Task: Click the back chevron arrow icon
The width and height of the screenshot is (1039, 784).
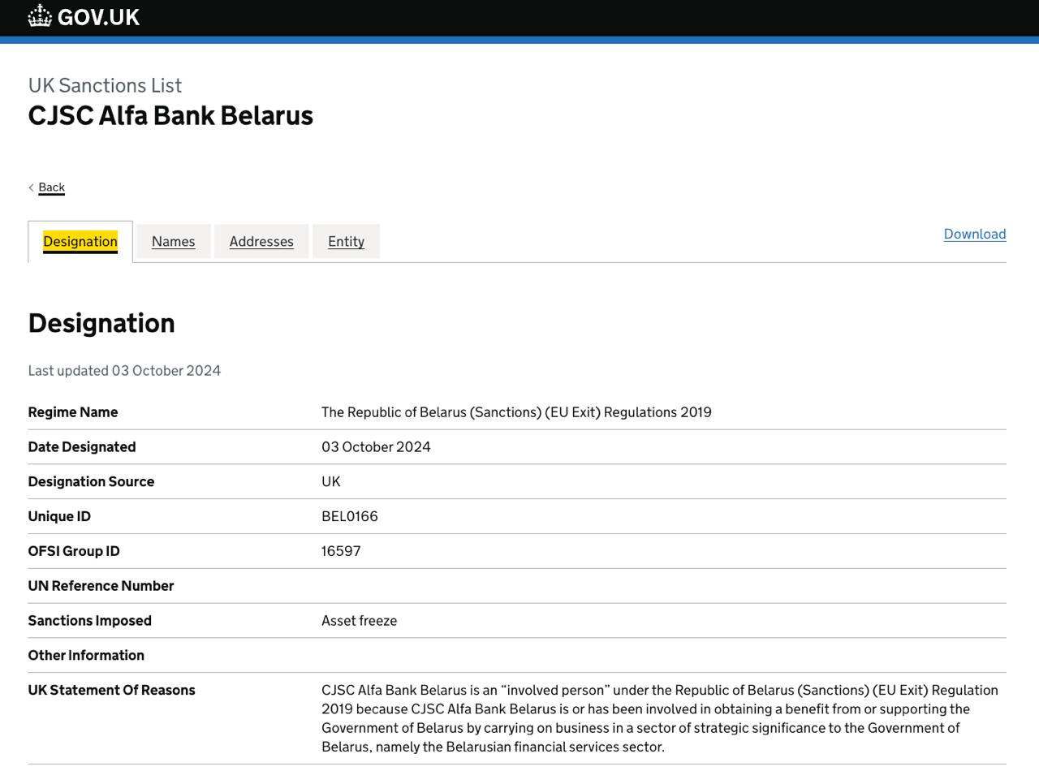Action: coord(31,187)
